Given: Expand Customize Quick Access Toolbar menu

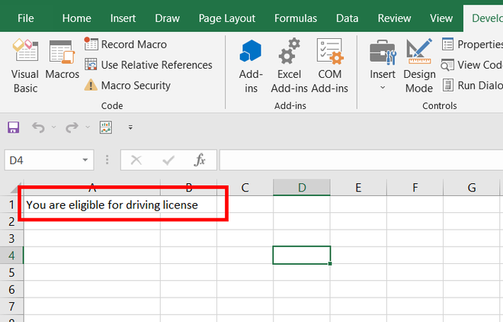Looking at the screenshot, I should point(130,127).
